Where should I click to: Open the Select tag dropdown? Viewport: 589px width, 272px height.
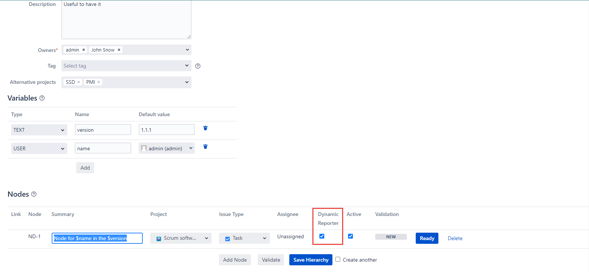126,66
